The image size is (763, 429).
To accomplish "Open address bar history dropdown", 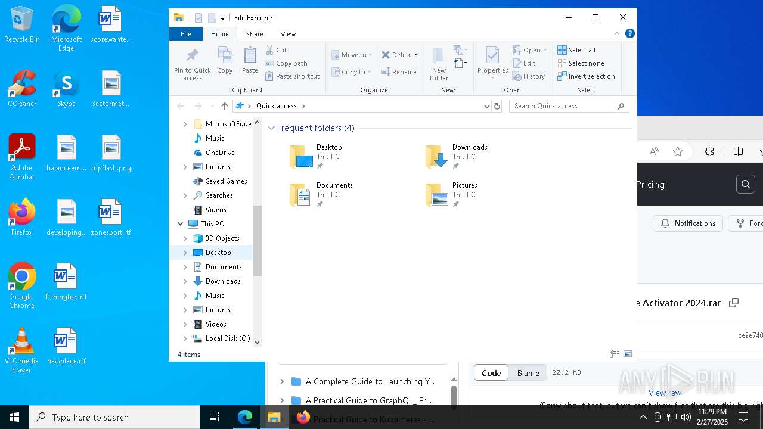I will (486, 106).
